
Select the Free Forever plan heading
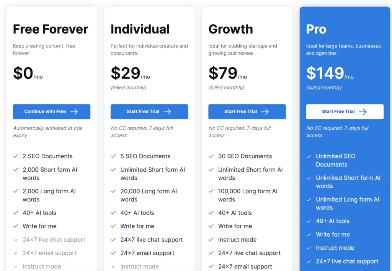tap(51, 29)
